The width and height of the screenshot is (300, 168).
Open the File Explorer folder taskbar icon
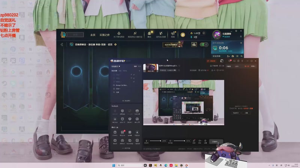click(176, 165)
